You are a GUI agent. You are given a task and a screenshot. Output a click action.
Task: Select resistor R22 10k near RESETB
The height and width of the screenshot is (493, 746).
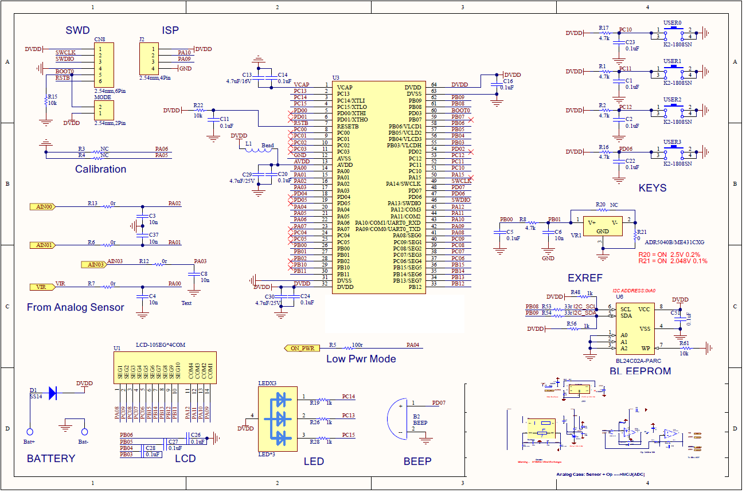[x=199, y=109]
